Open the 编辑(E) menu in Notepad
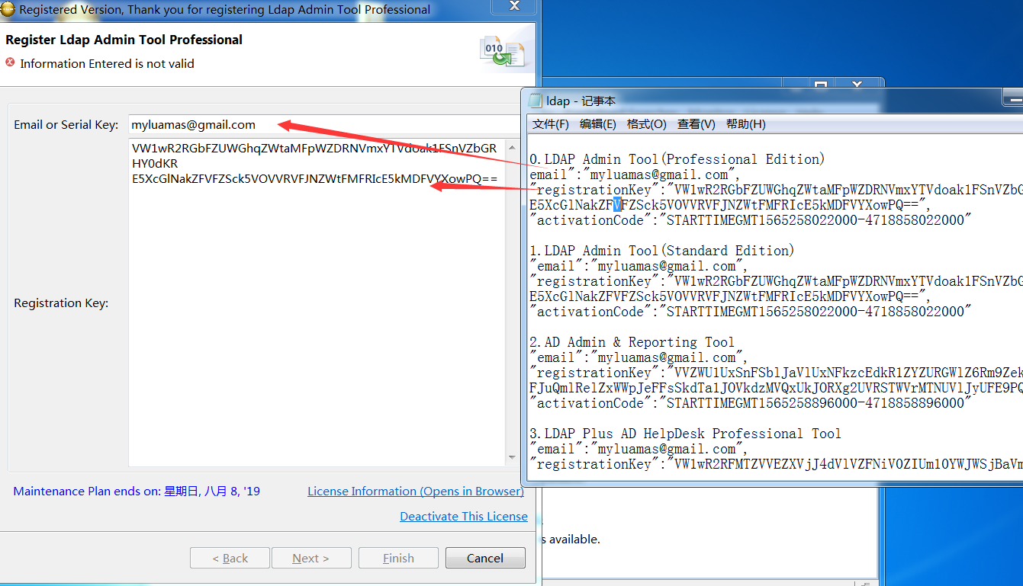This screenshot has width=1023, height=586. pyautogui.click(x=597, y=124)
